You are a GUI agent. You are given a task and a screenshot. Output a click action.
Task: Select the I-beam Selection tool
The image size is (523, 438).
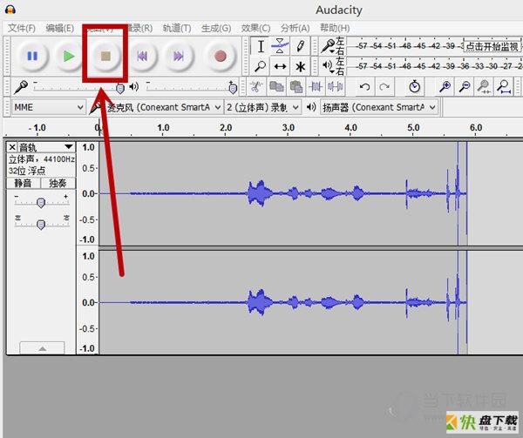[x=261, y=46]
